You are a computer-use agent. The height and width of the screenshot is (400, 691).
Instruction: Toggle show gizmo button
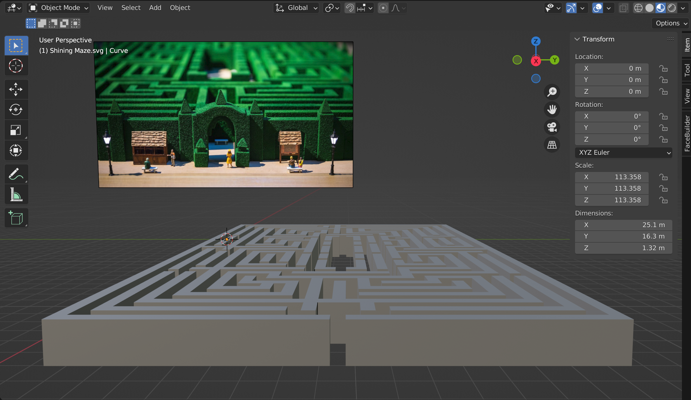571,8
